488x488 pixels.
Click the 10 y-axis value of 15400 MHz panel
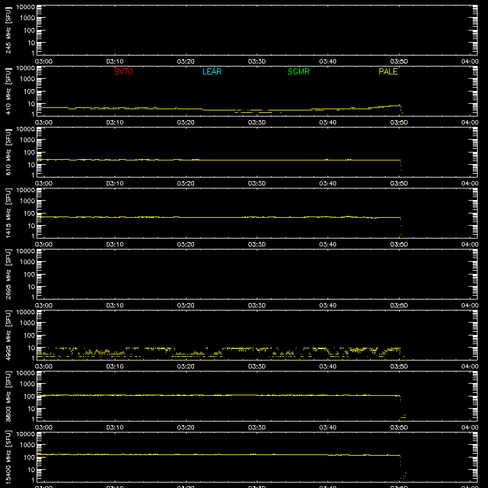pos(31,470)
